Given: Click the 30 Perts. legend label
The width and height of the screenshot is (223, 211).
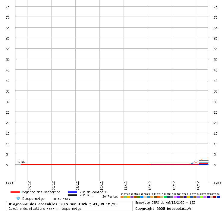Looking at the screenshot, I should click(110, 197).
